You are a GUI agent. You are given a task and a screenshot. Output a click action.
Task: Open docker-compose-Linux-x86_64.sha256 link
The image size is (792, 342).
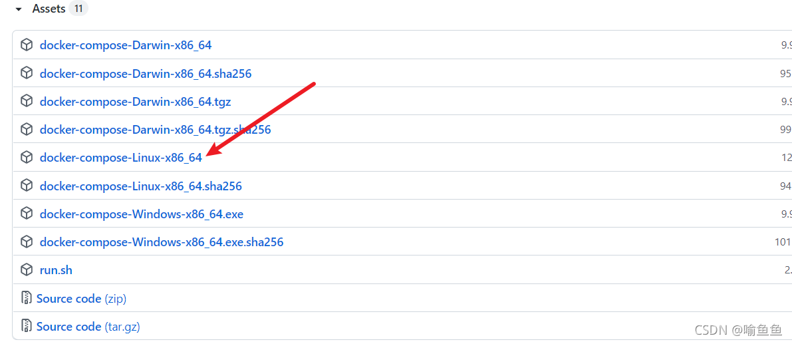(x=140, y=186)
